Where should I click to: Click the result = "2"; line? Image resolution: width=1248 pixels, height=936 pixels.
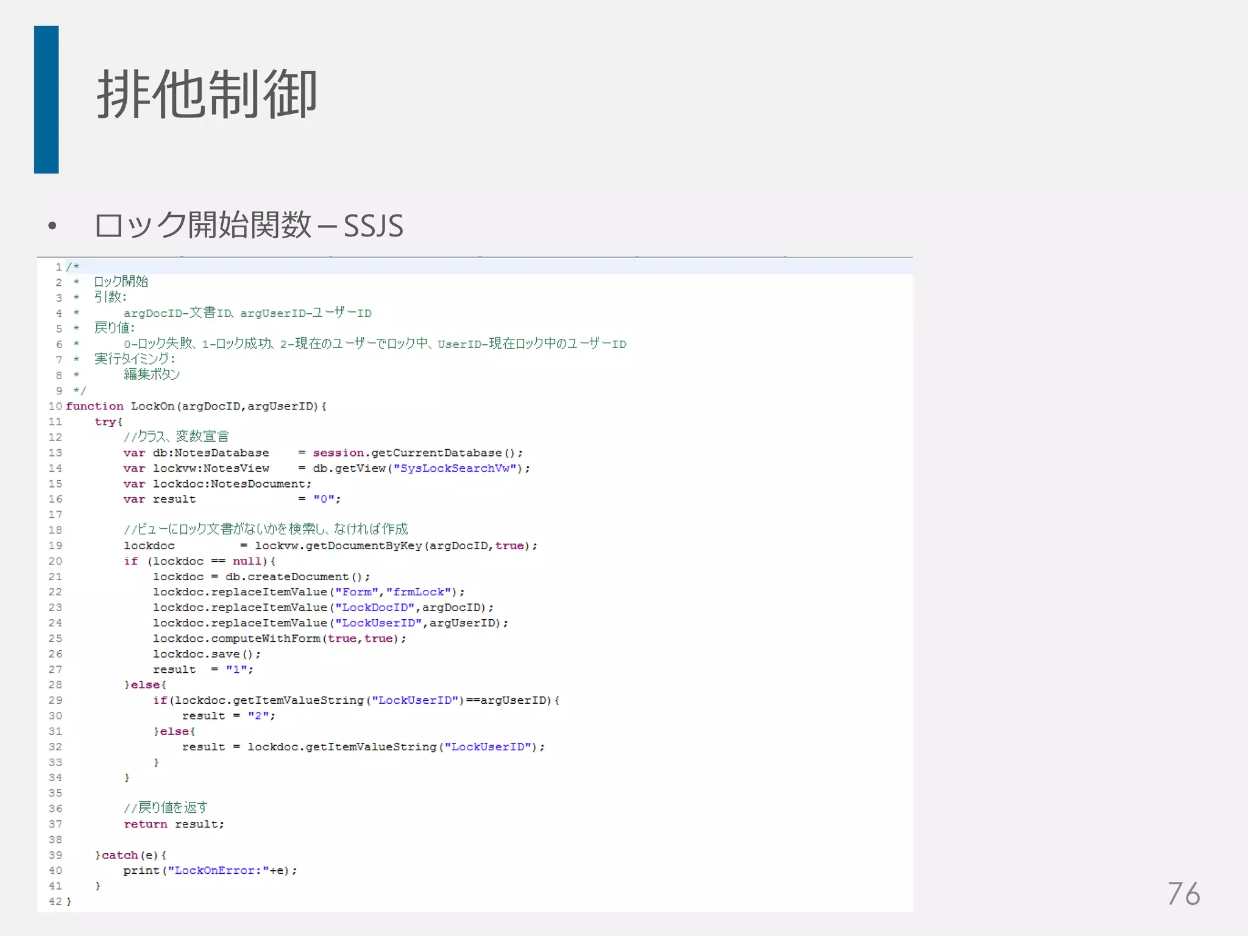pos(229,716)
